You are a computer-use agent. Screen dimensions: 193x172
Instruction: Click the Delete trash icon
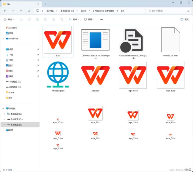click(62, 19)
